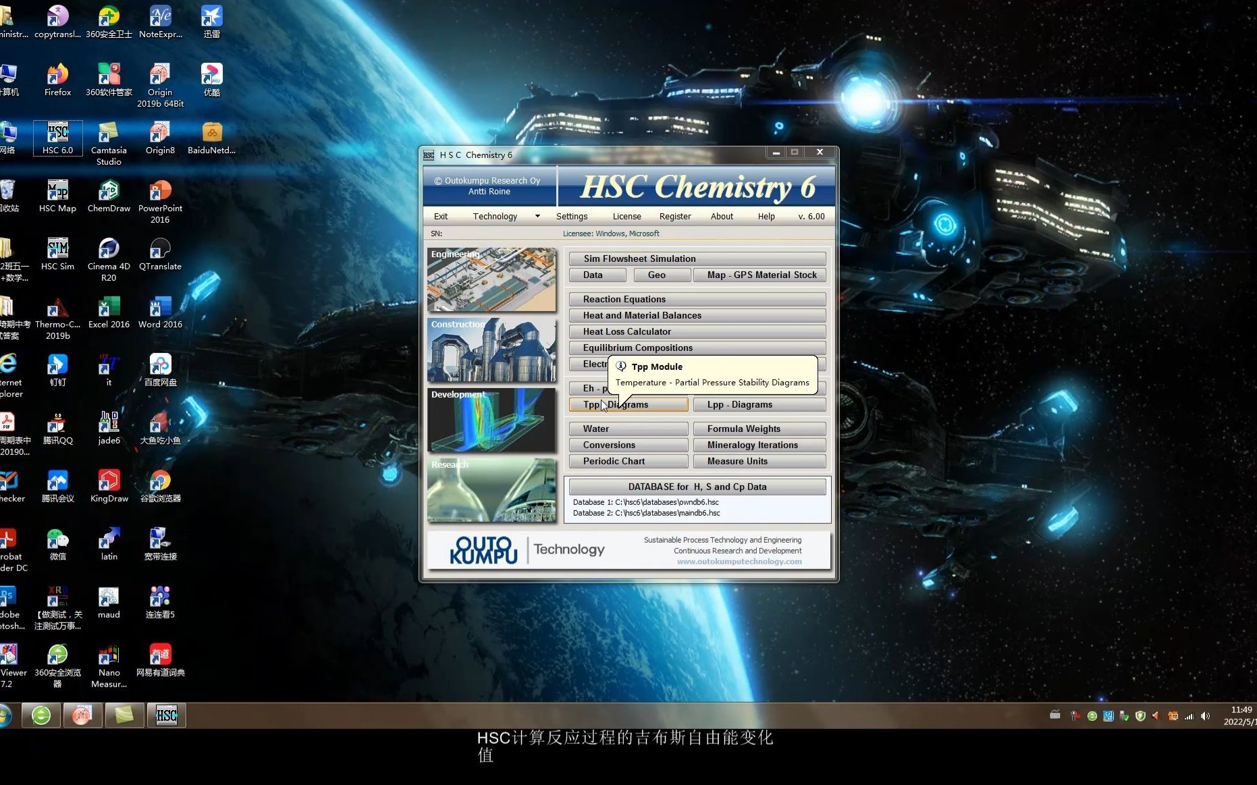
Task: Select the Firefox desktop icon
Action: click(57, 80)
